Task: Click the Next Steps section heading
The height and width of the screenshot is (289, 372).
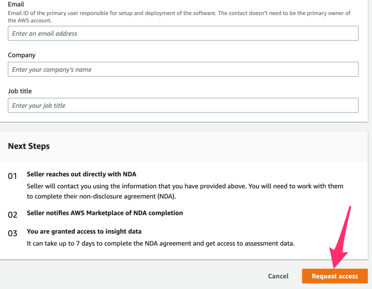Action: pos(29,146)
